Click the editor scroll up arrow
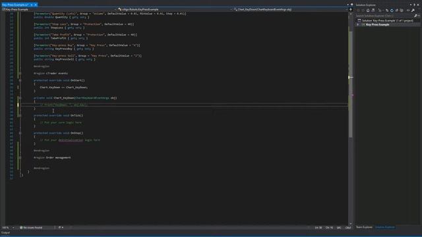 [x=350, y=14]
